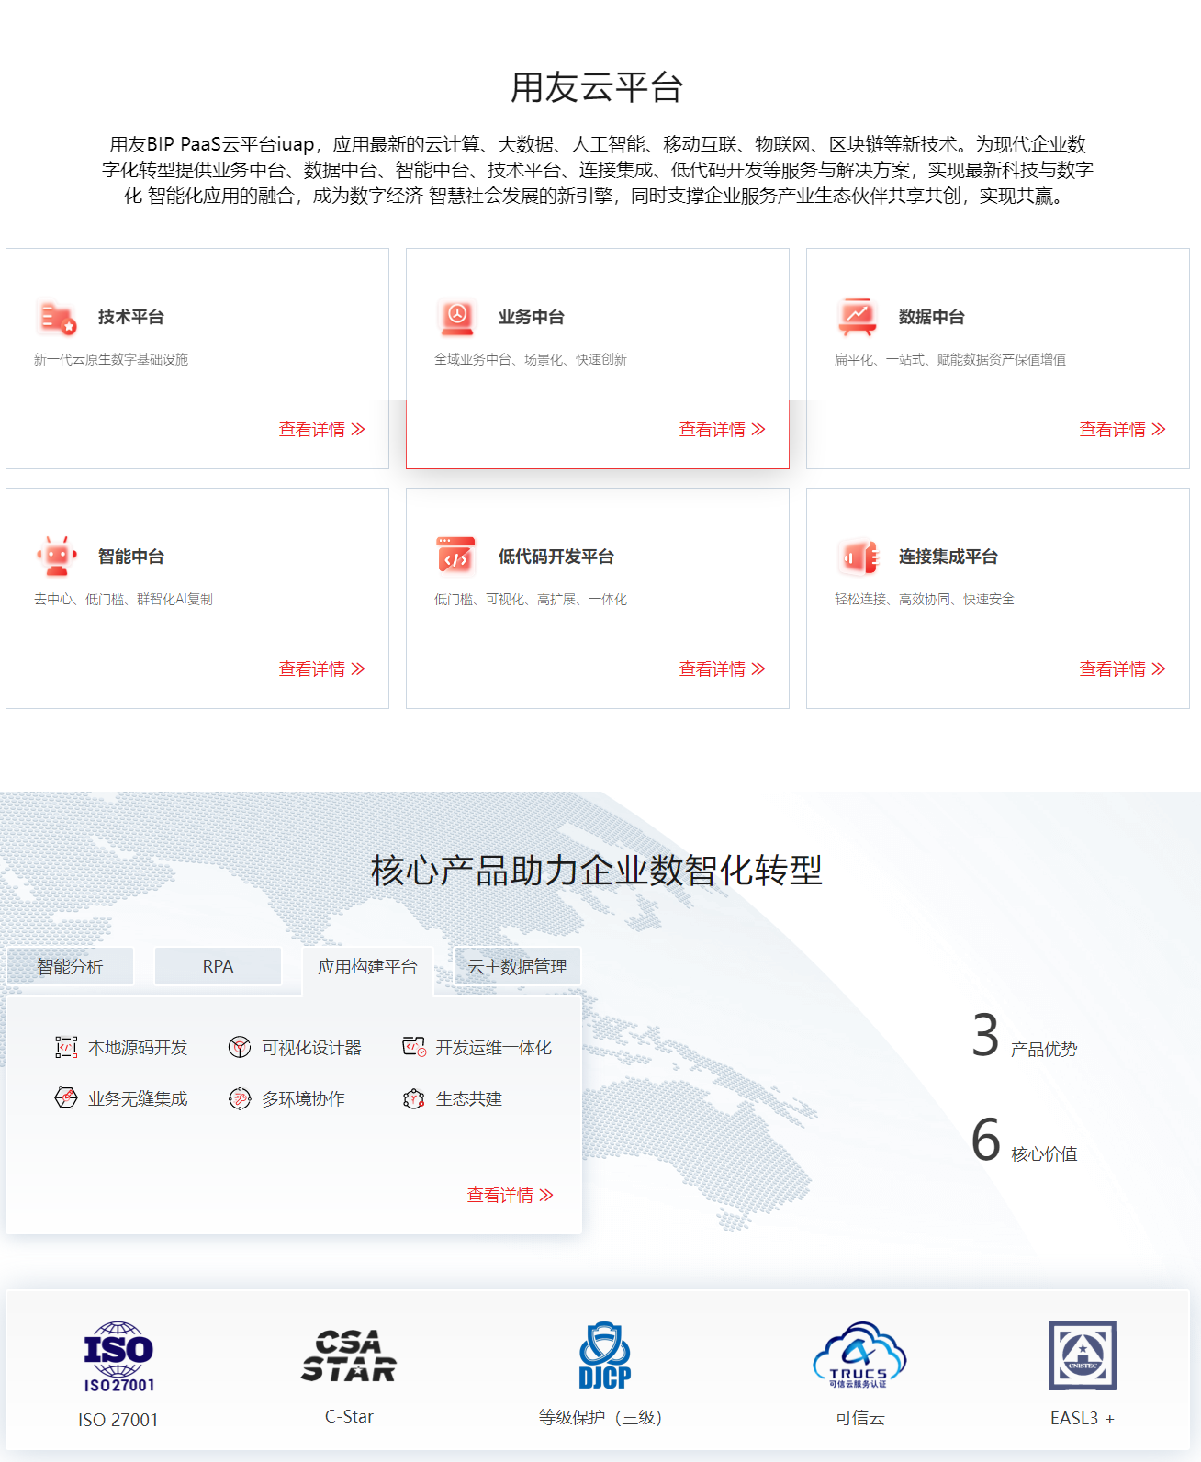
Task: Click the 等级保护（三级） caption
Action: (x=600, y=1417)
